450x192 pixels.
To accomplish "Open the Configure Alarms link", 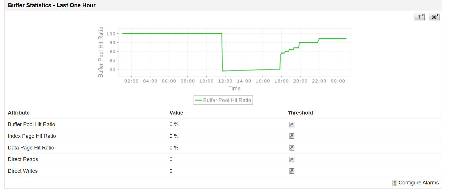I will (x=418, y=183).
